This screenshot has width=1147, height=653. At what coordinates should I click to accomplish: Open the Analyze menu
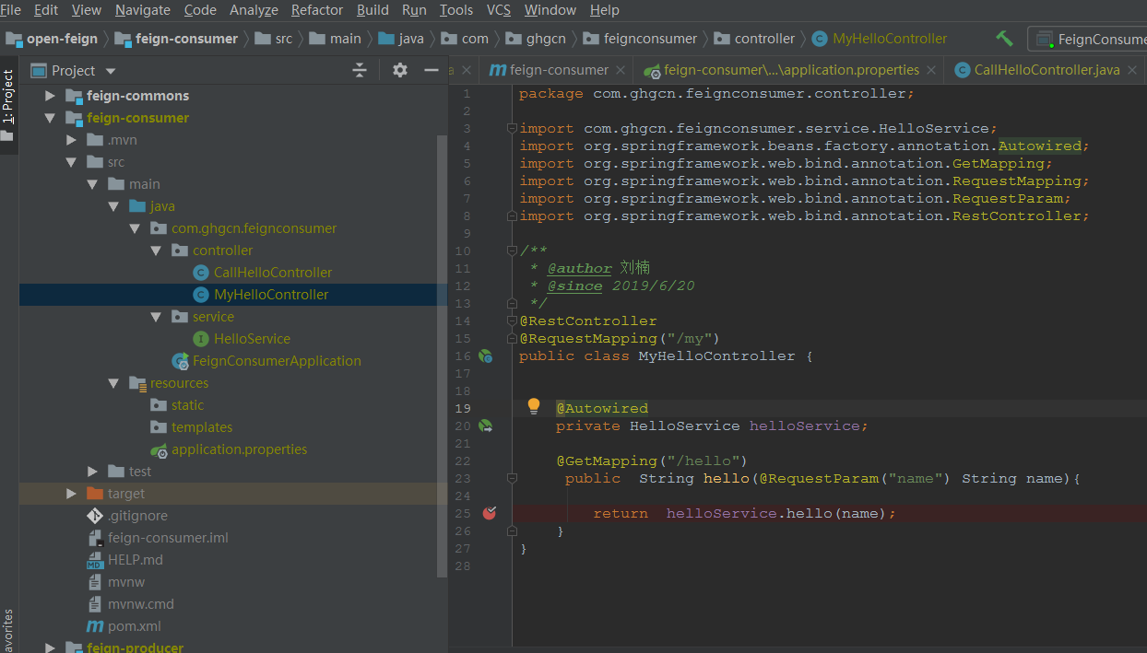(x=254, y=10)
